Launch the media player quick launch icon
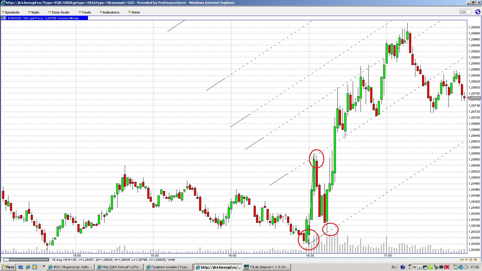482x271 pixels. 35,267
